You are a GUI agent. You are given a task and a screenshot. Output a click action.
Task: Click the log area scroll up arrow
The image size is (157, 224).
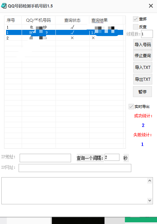(x=150, y=181)
